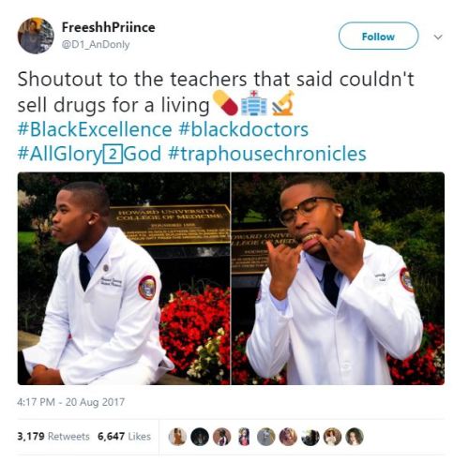Open the third liker avatar

coord(221,437)
